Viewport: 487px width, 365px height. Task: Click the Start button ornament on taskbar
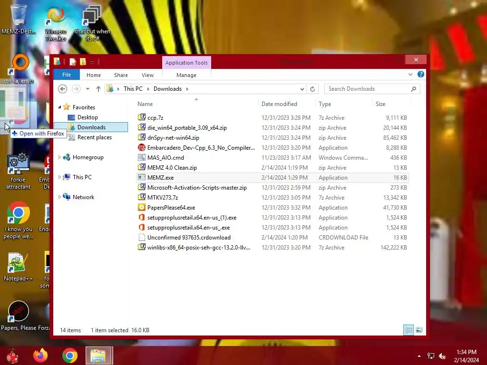12,355
